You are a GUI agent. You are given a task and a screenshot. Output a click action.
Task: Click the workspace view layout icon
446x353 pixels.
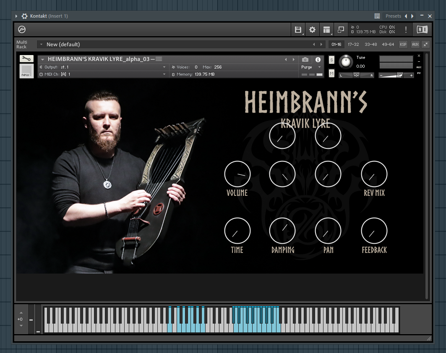click(x=327, y=29)
